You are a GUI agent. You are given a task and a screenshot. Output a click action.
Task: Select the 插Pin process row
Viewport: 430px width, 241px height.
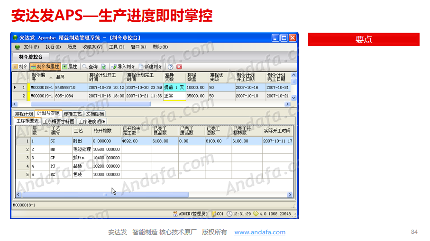pos(154,158)
